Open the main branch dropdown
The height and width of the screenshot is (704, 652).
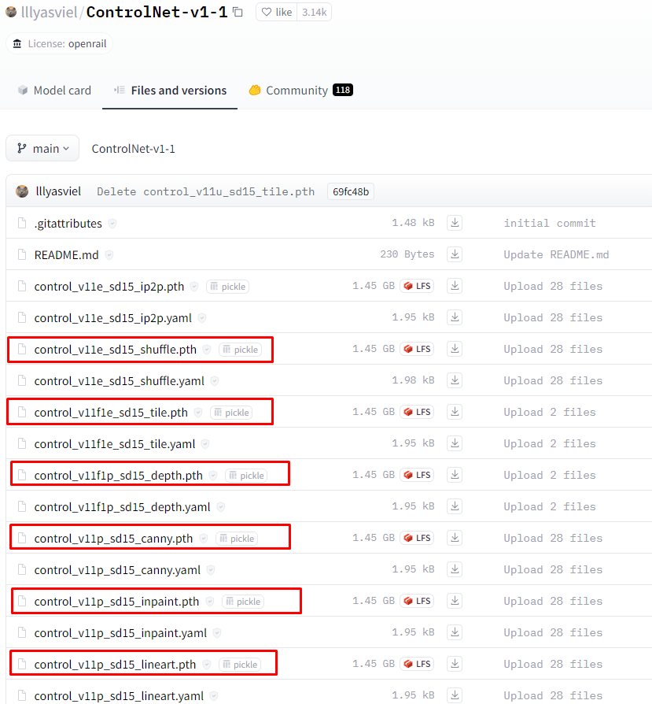point(42,148)
